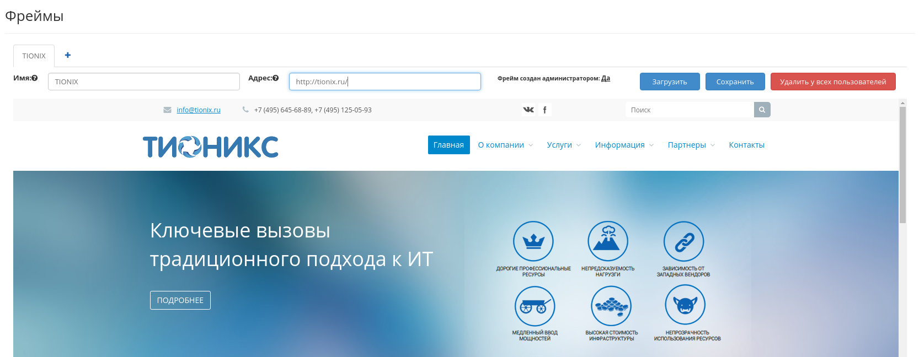Toggle the admin-created frame value Да
This screenshot has width=919, height=357.
tap(606, 78)
